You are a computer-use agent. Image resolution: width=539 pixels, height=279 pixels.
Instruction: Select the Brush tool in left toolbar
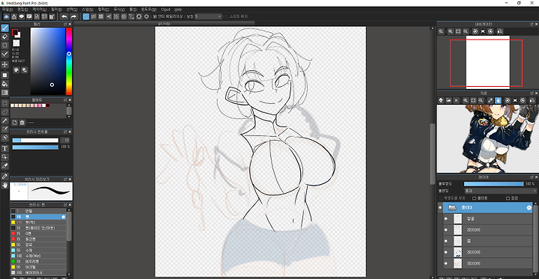coord(4,28)
